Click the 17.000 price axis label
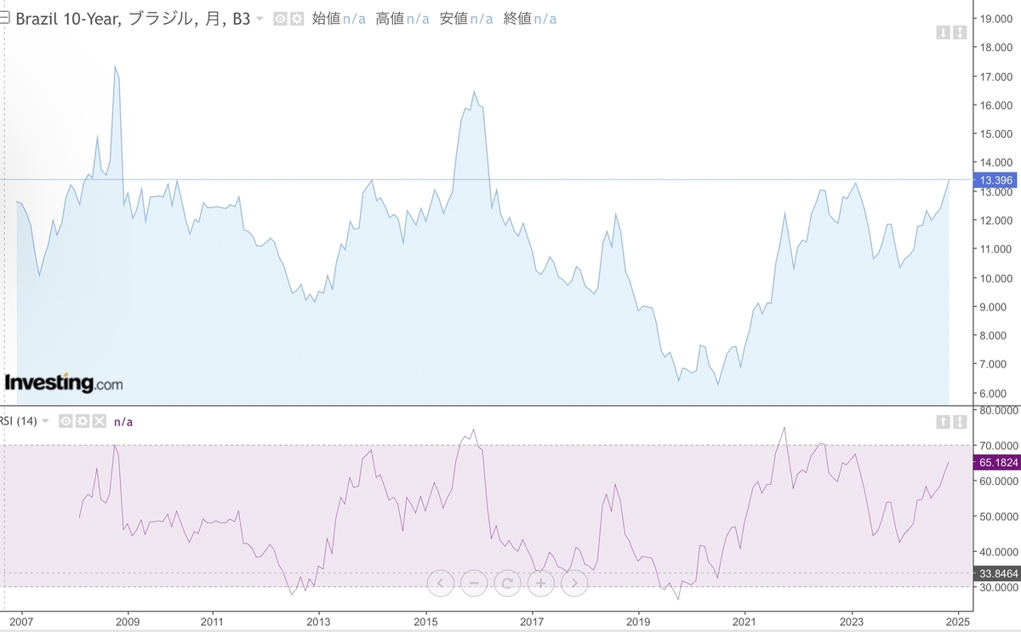The width and height of the screenshot is (1021, 632). (x=996, y=77)
